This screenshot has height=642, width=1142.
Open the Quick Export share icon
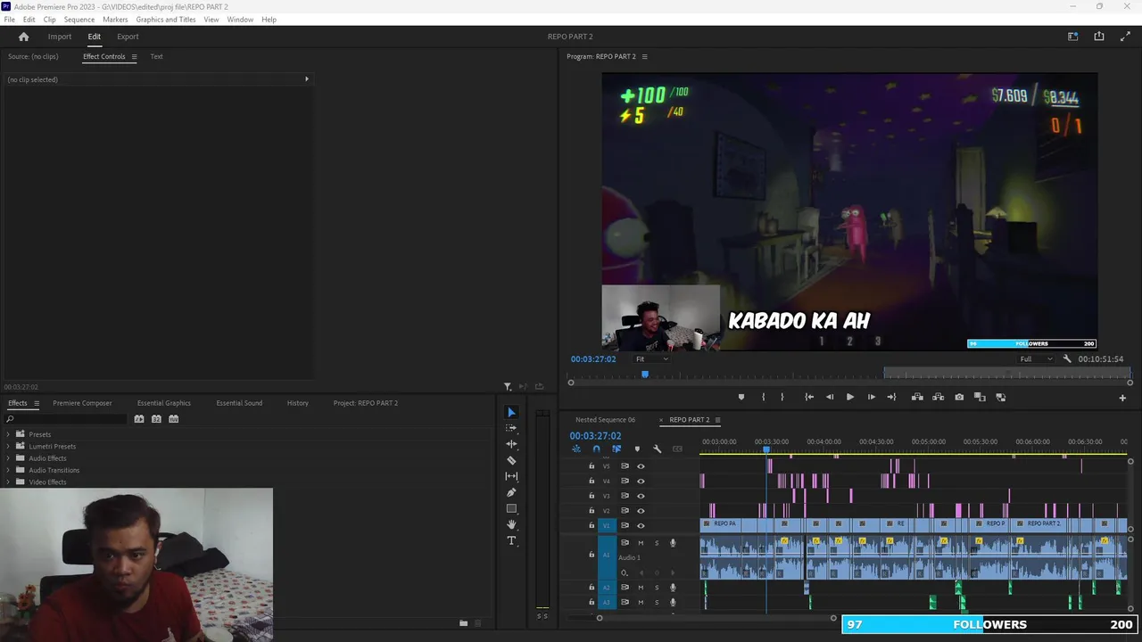point(1099,37)
